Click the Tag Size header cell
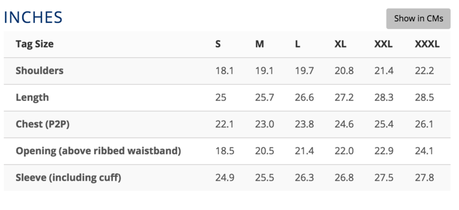 click(34, 44)
